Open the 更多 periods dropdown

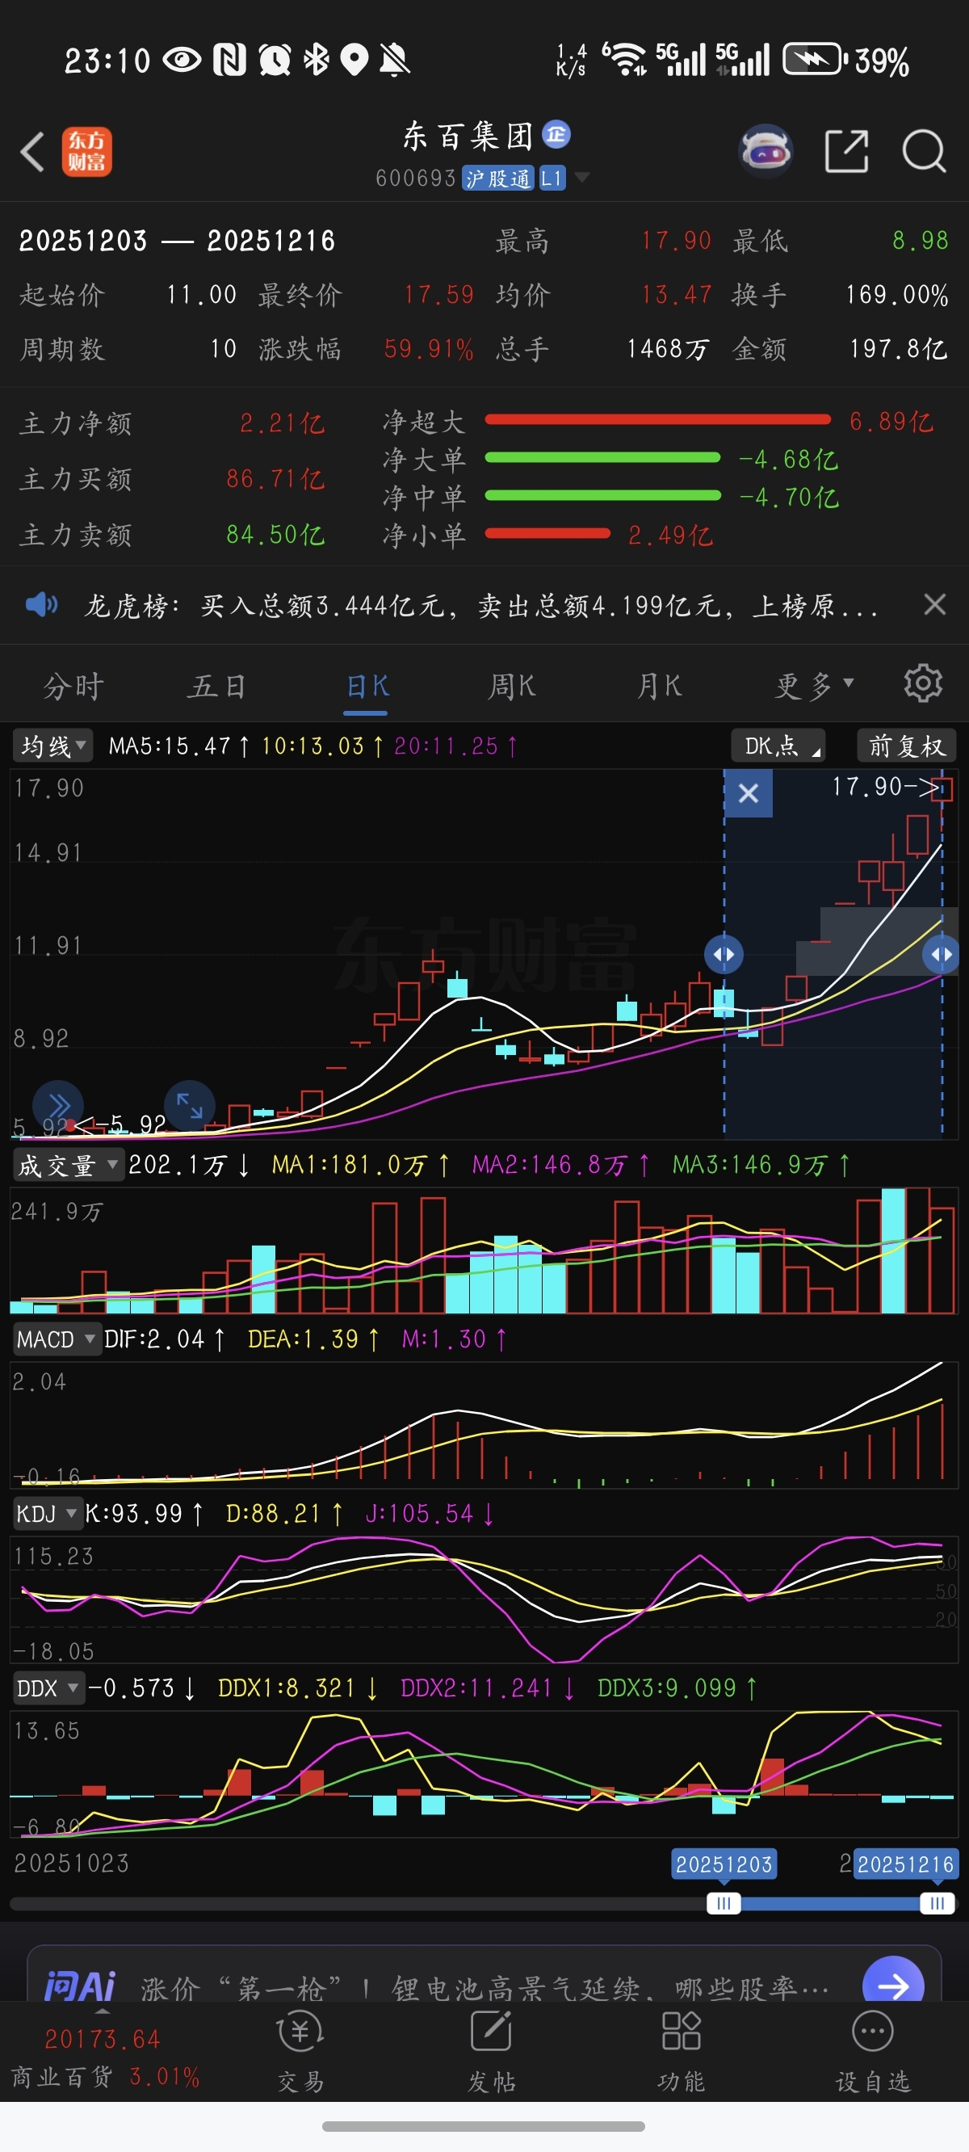pos(814,687)
